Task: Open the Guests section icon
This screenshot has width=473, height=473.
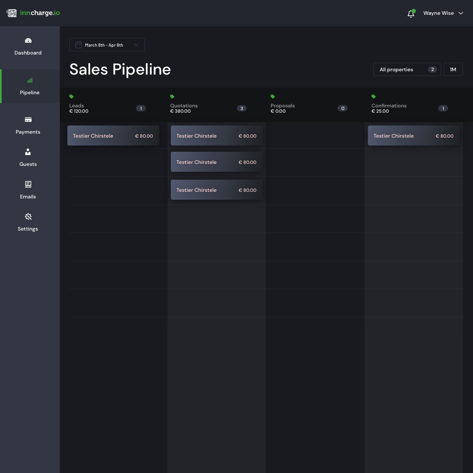Action: click(x=28, y=152)
